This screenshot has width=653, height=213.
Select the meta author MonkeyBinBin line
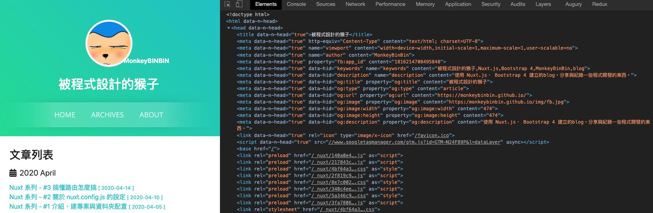coord(326,55)
